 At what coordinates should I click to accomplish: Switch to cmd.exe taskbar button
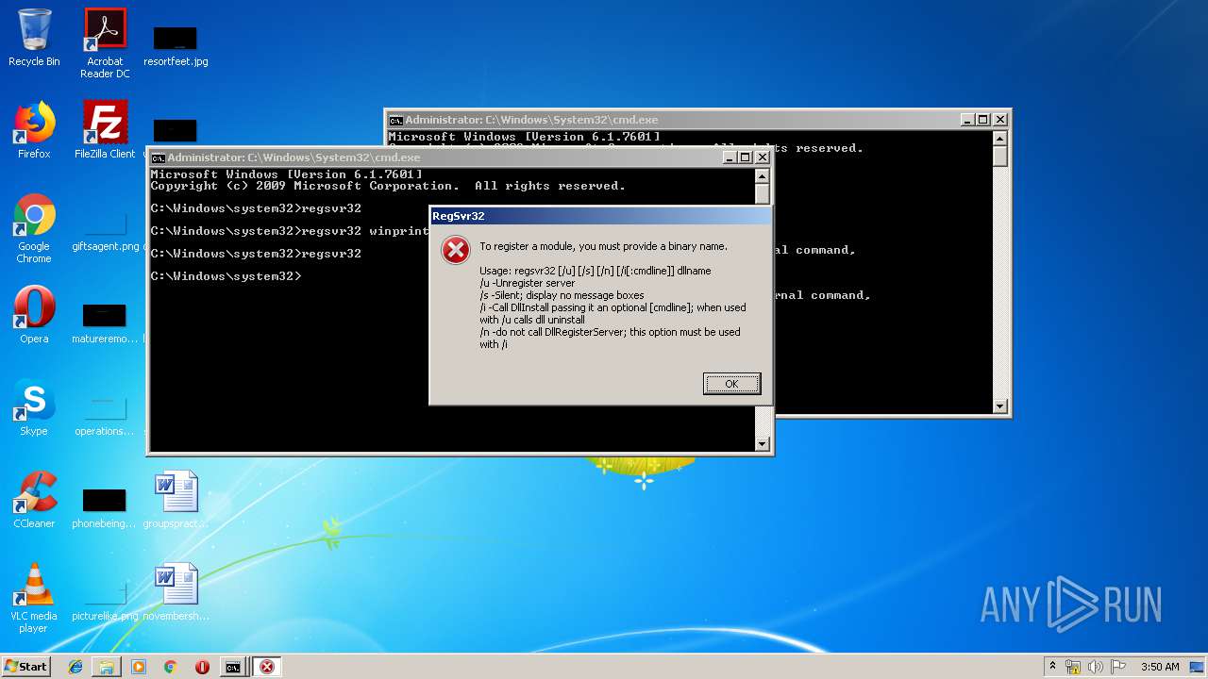tap(233, 667)
